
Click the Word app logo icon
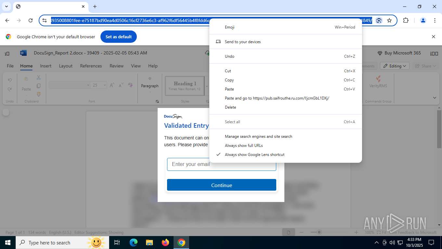pos(23,53)
